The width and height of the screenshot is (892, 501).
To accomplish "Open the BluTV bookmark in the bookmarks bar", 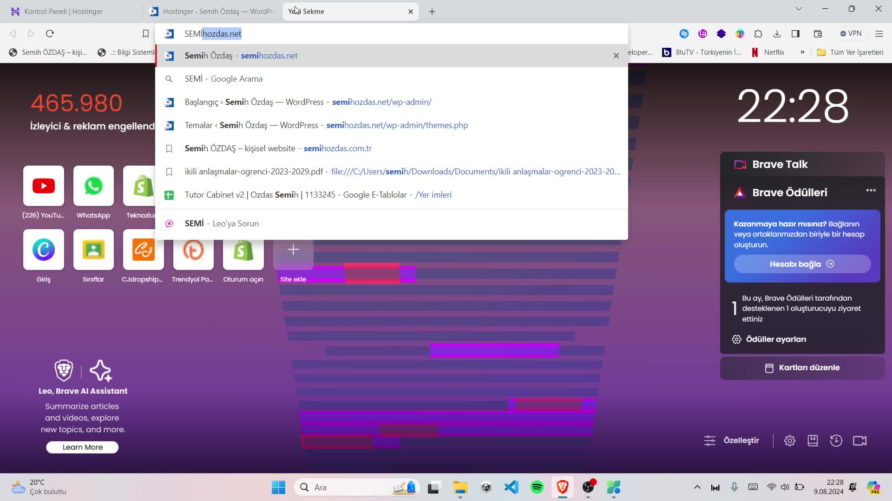I will (x=702, y=52).
